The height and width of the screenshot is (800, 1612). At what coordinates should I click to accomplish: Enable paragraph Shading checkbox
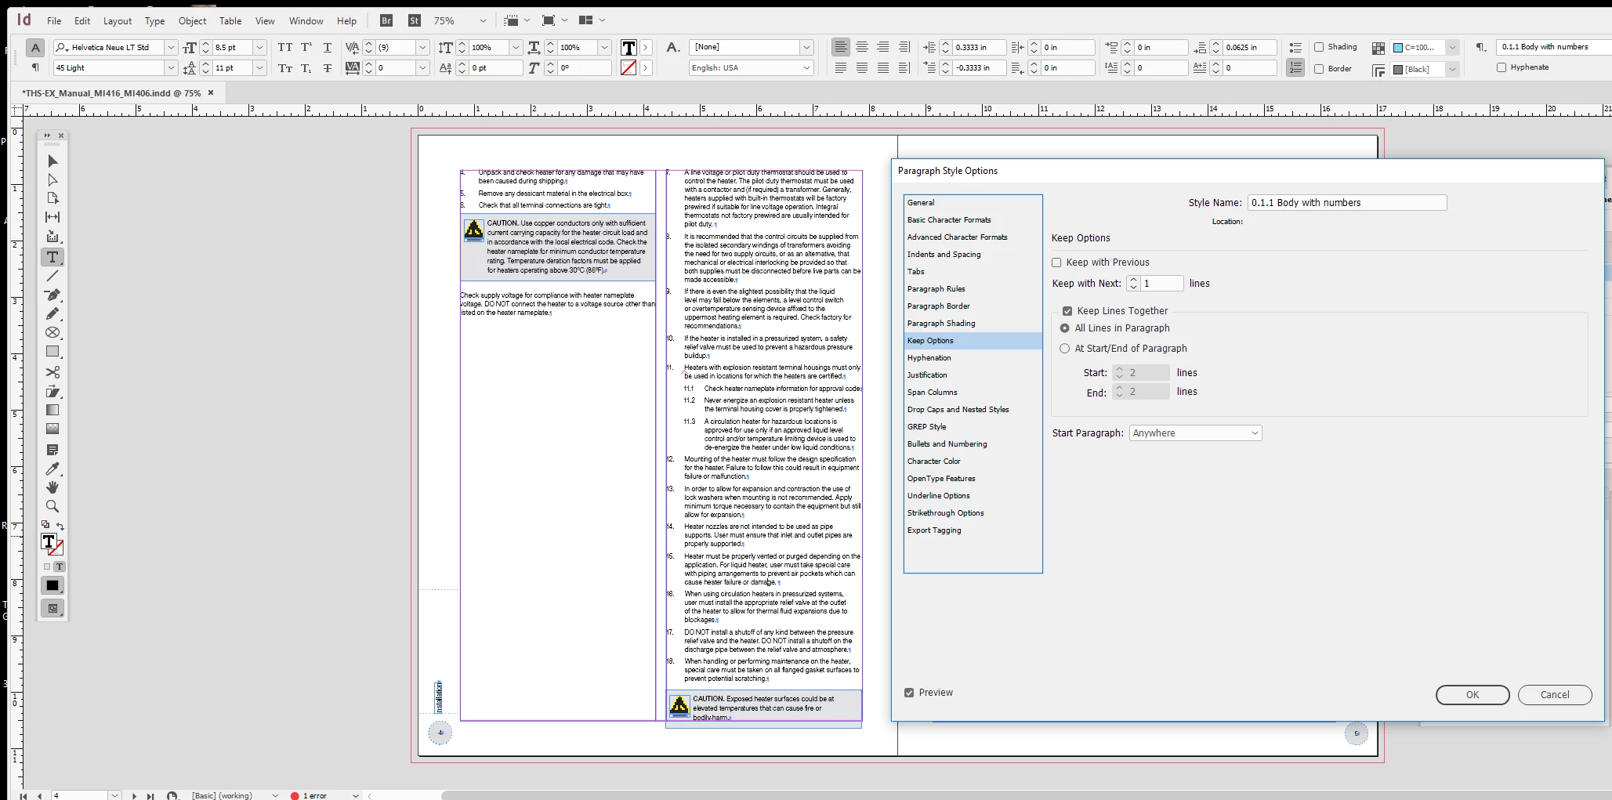pyautogui.click(x=1319, y=47)
